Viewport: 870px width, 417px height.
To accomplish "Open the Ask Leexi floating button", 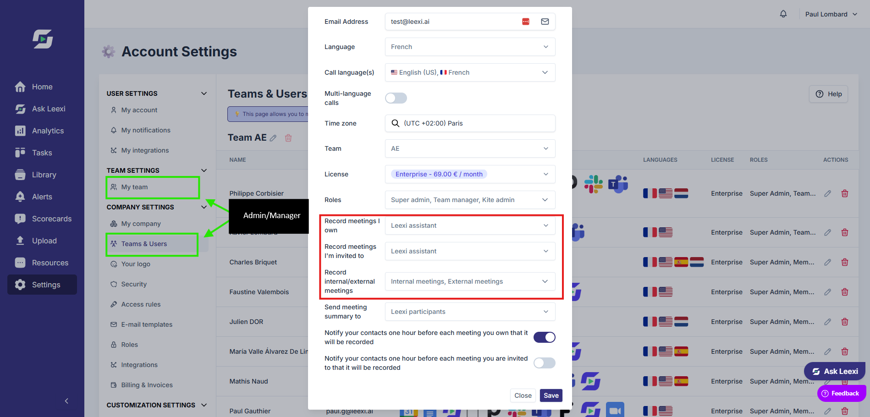I will pyautogui.click(x=835, y=371).
